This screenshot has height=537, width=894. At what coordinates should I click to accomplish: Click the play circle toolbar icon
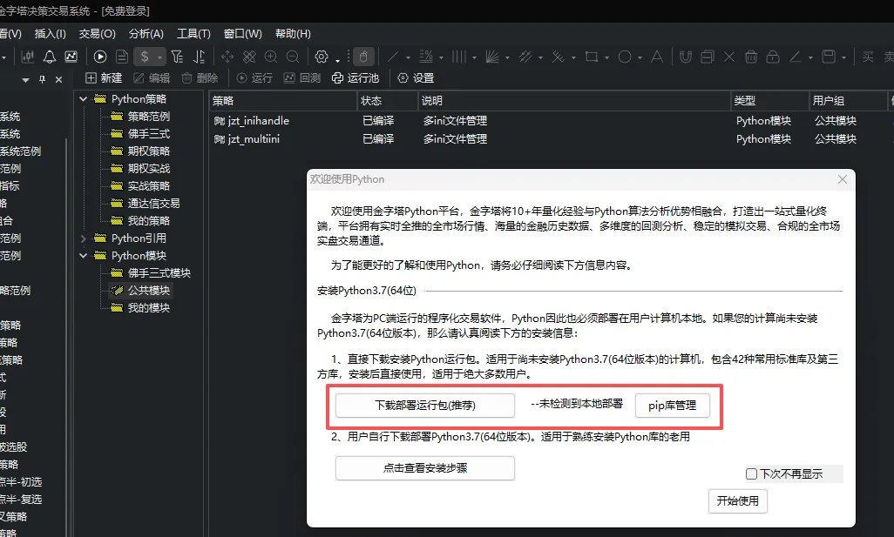(100, 57)
